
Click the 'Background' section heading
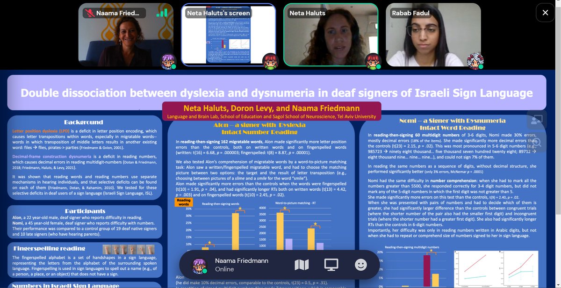coord(84,122)
